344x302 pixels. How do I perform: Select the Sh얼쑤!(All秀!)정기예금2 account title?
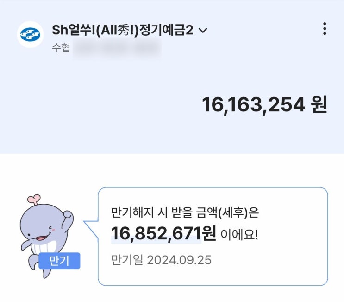tap(123, 30)
